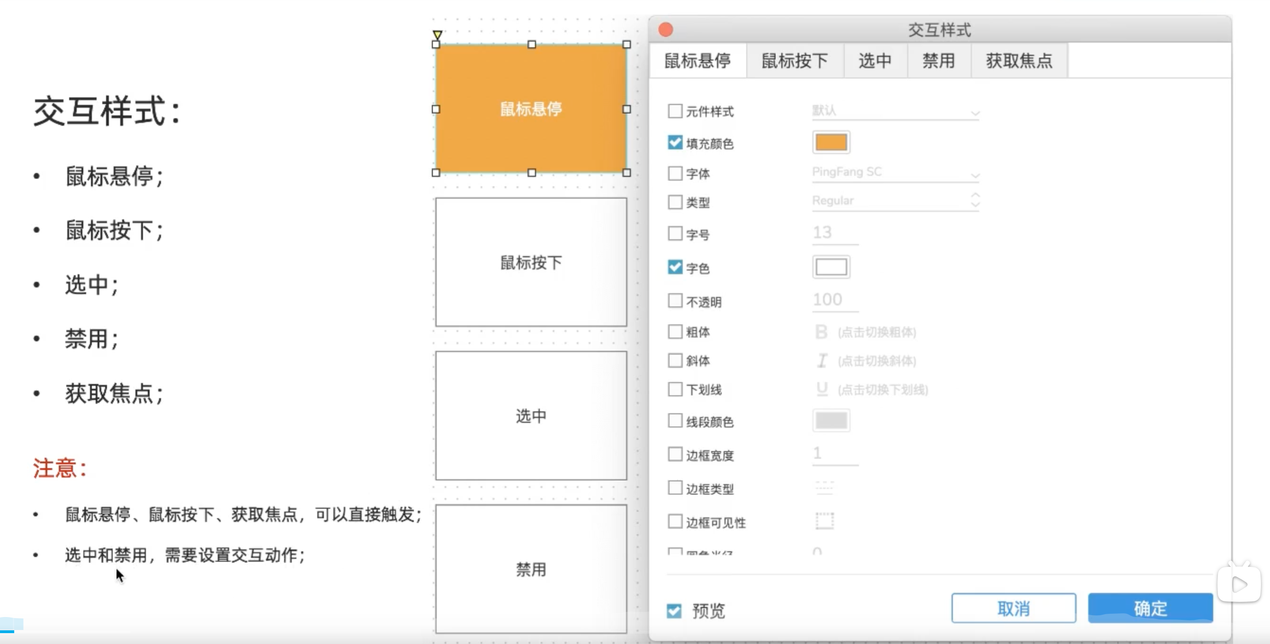Click the bullet text 选中;
This screenshot has height=644, width=1270.
point(92,285)
